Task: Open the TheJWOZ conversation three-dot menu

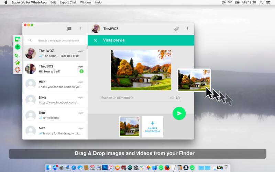Action: click(187, 29)
